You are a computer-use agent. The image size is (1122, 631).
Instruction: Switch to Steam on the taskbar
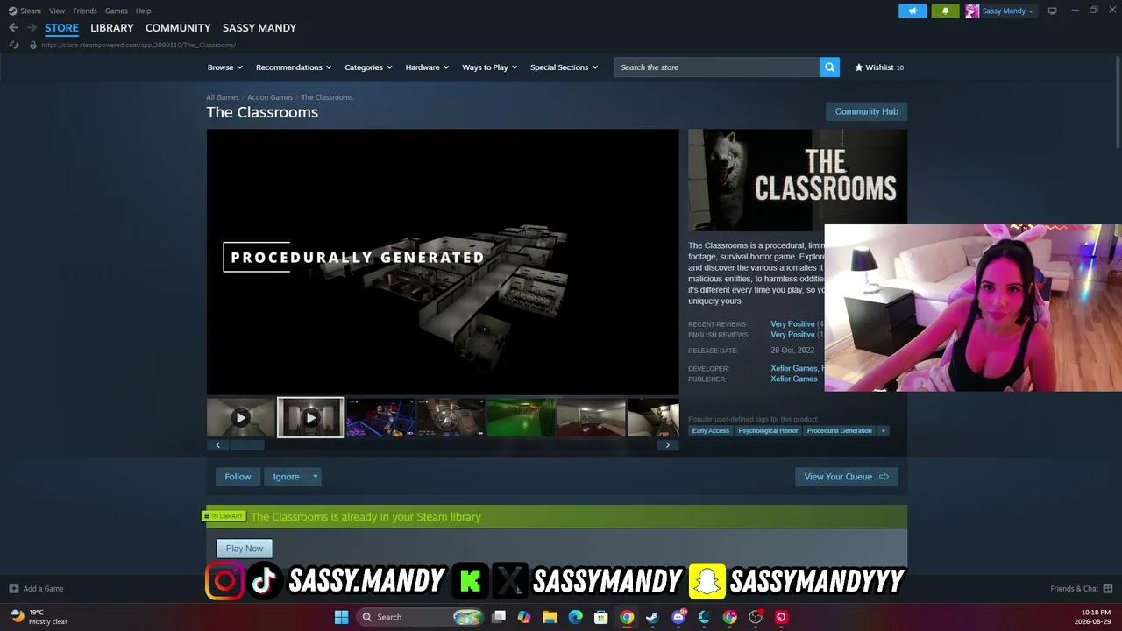coord(652,617)
